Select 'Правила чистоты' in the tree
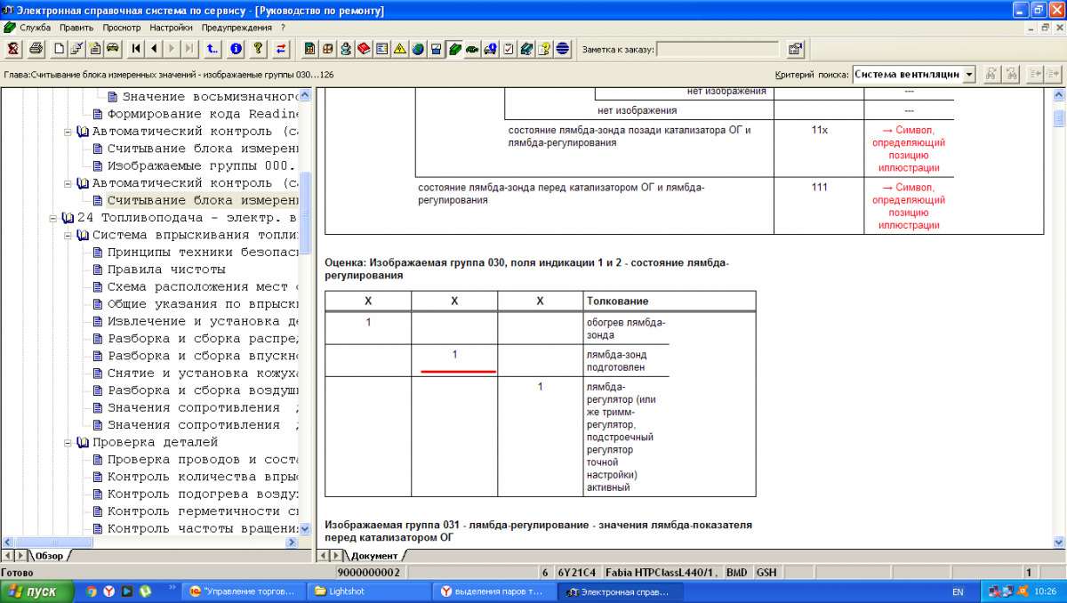The width and height of the screenshot is (1067, 603). click(165, 269)
